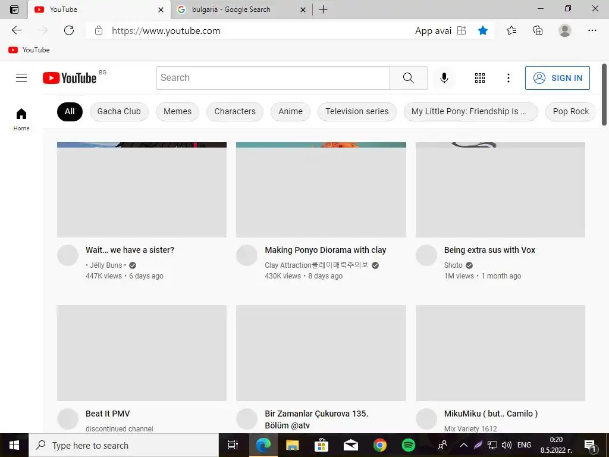Image resolution: width=609 pixels, height=457 pixels.
Task: Open the browser profile avatar
Action: 565,30
